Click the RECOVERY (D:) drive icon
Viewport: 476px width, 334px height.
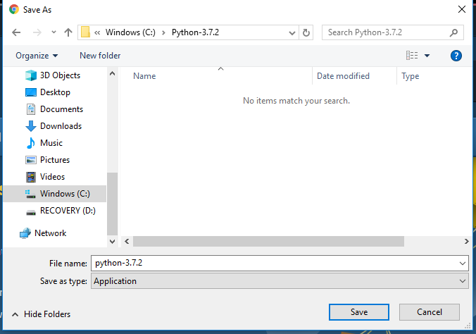[x=31, y=212]
